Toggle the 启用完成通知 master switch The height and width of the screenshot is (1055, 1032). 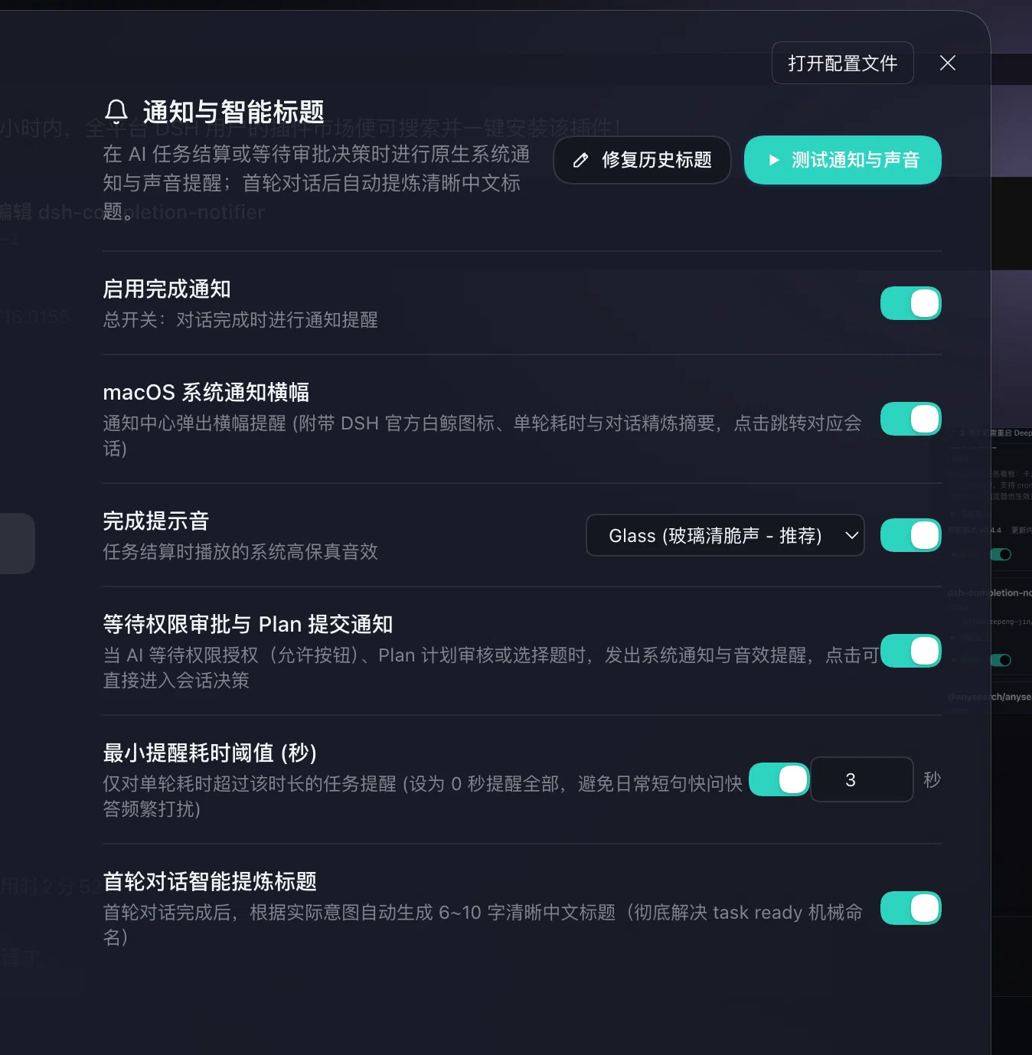[x=911, y=303]
